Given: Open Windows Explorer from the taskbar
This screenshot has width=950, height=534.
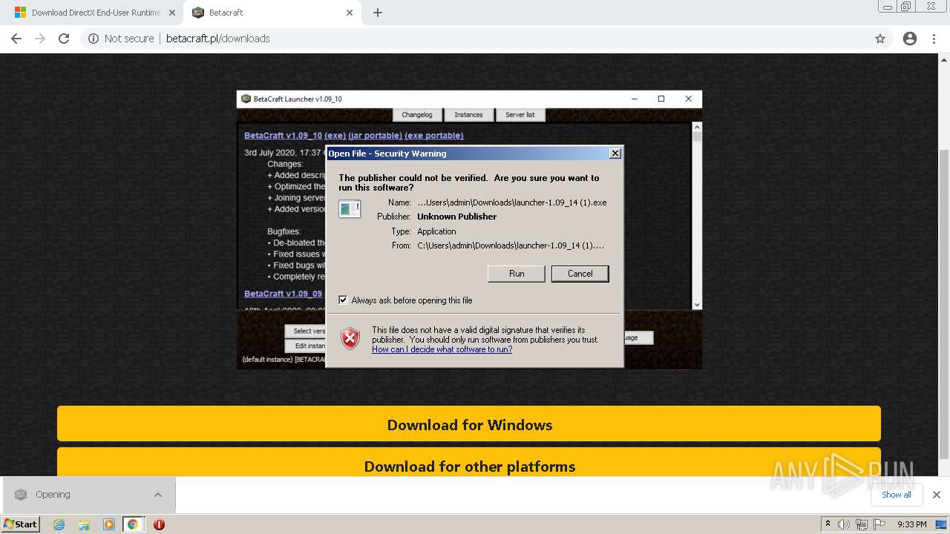Looking at the screenshot, I should [84, 524].
